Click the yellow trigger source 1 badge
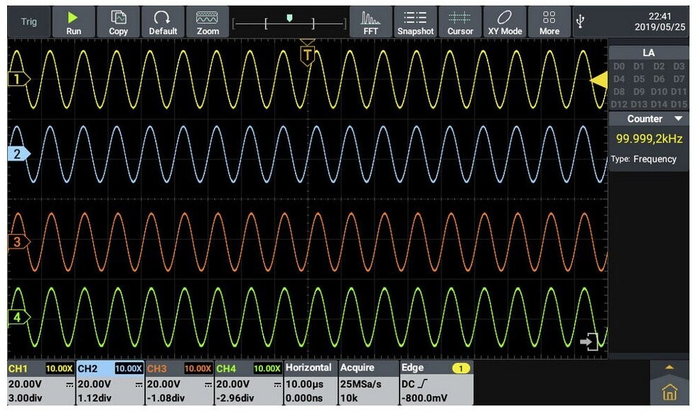 [x=461, y=368]
